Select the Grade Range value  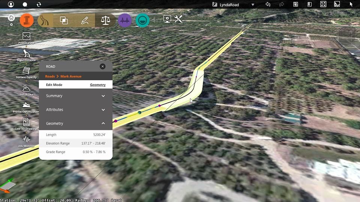pyautogui.click(x=94, y=152)
